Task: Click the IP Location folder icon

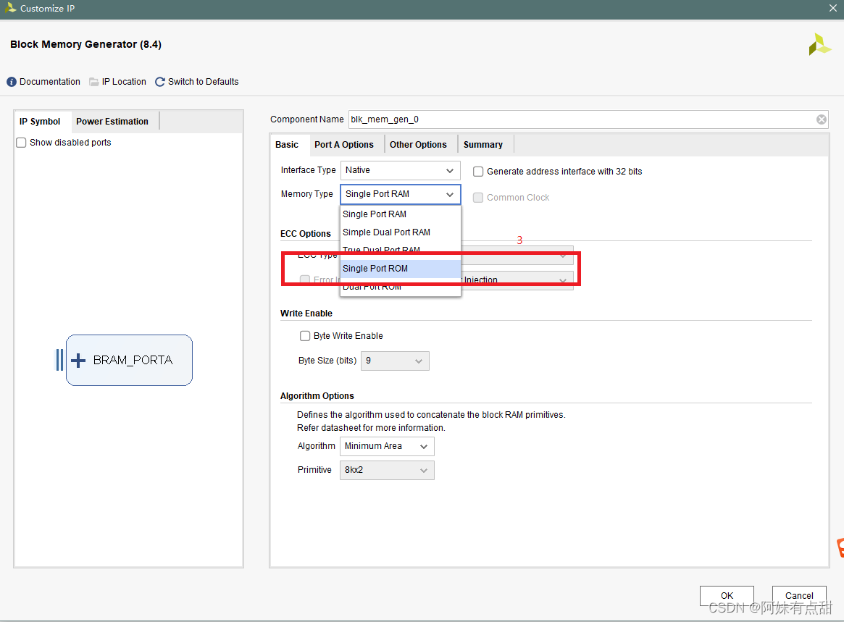Action: pos(94,82)
